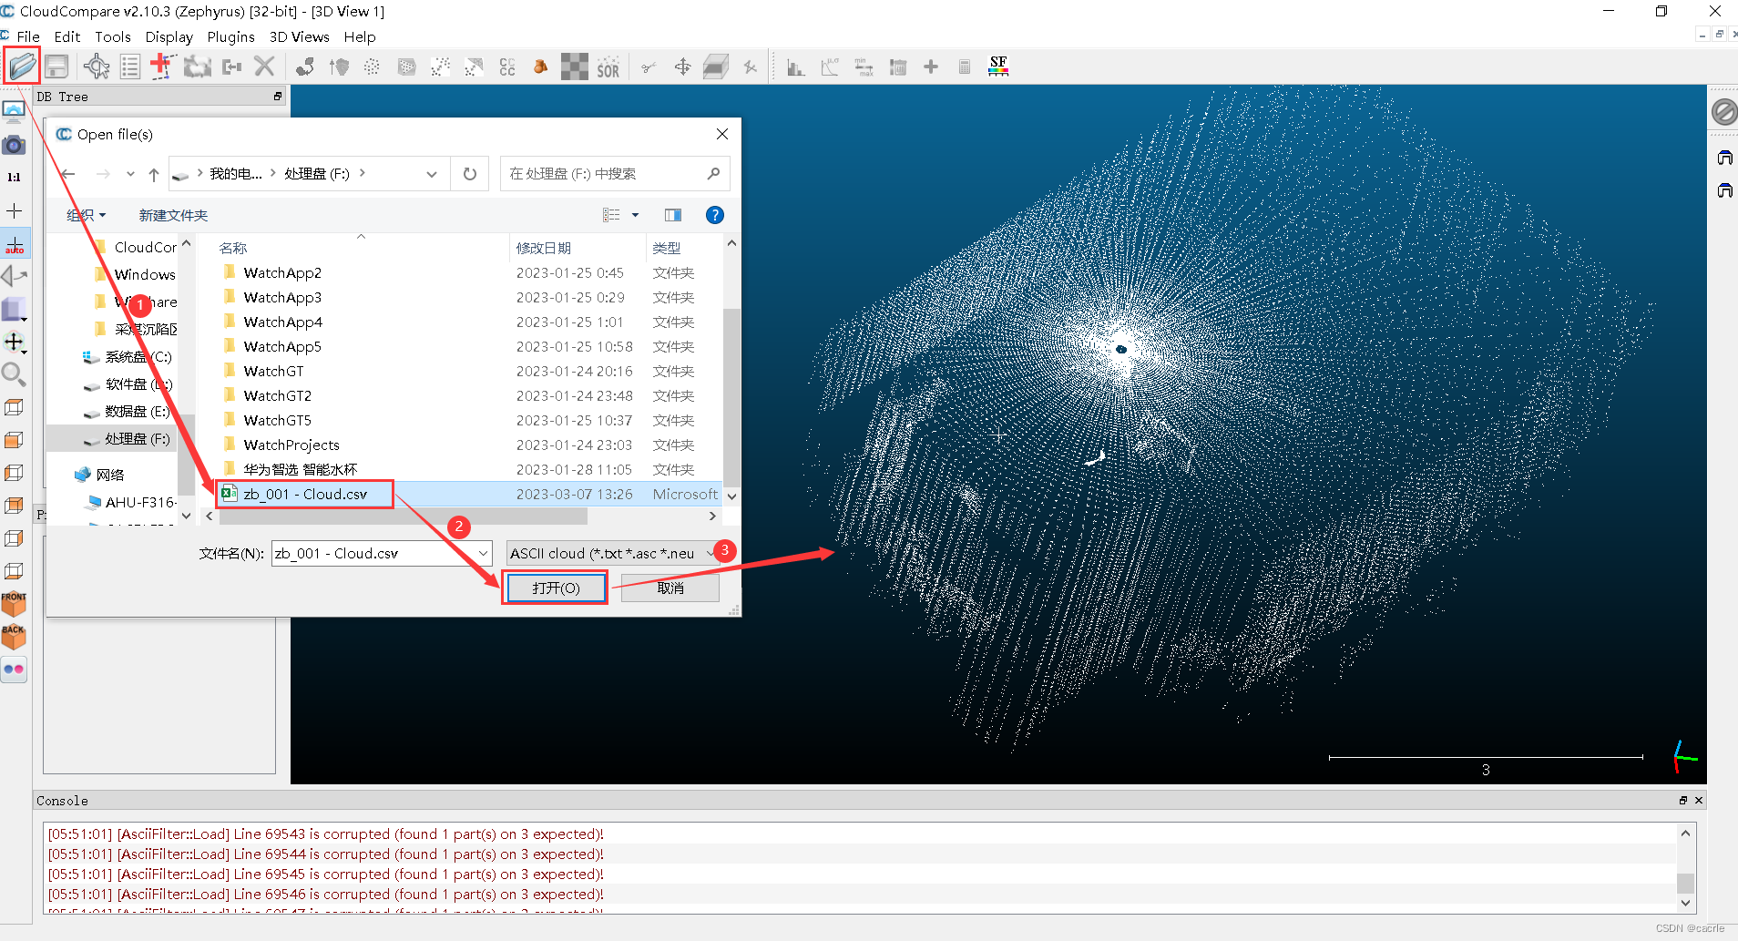Click the checkerboard pattern toolbar icon

[575, 66]
